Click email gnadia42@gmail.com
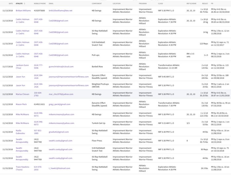The height and width of the screenshot is (175, 231). tap(59, 132)
